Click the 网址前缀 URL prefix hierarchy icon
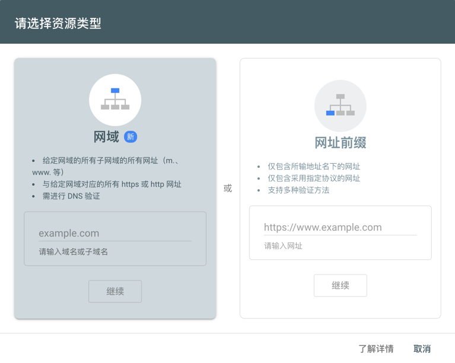 [x=340, y=106]
